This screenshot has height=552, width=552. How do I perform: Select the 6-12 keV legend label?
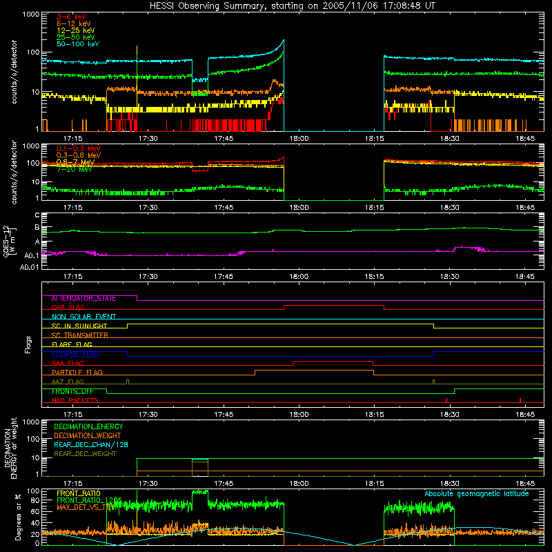tap(74, 23)
